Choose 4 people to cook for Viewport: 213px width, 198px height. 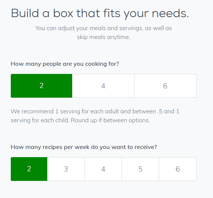tap(103, 86)
